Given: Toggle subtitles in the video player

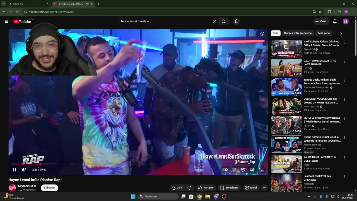Looking at the screenshot, I should tap(234, 170).
